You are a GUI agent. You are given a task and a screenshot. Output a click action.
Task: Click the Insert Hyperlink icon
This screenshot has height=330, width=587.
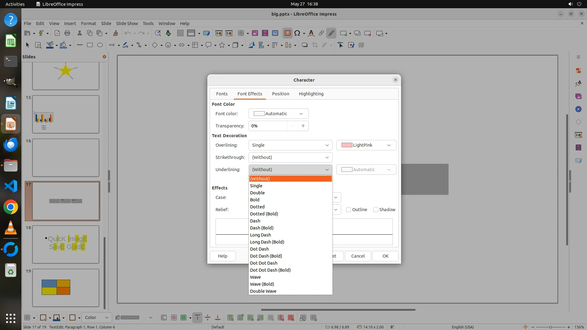point(321,33)
